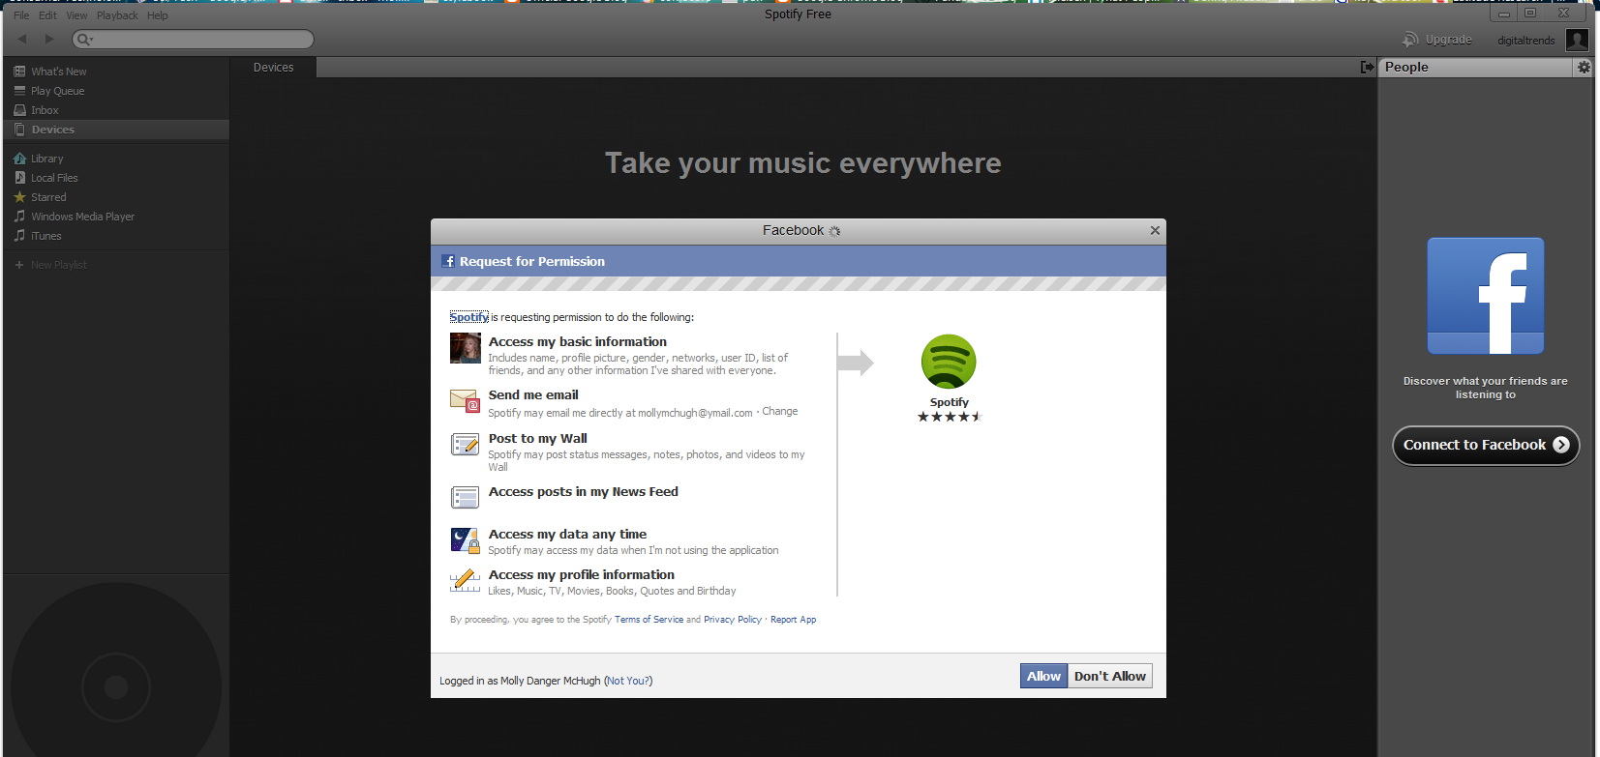The height and width of the screenshot is (757, 1600).
Task: Open Inbox in sidebar
Action: click(x=45, y=110)
